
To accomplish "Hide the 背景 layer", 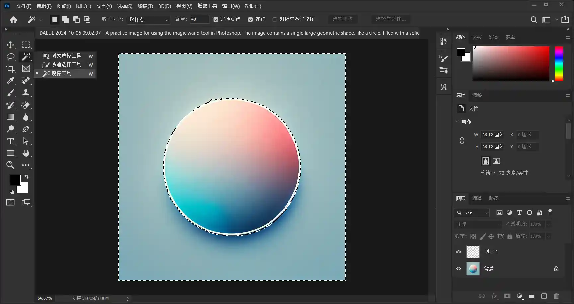I will 459,269.
